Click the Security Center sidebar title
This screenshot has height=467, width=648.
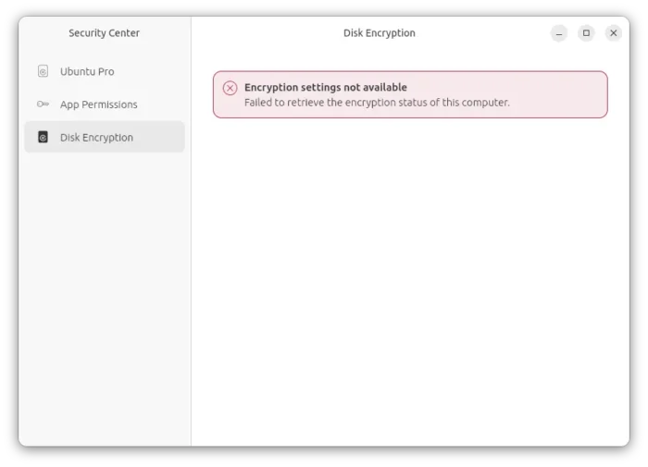104,33
